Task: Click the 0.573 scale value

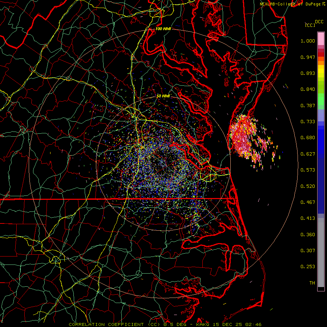Action: (x=308, y=170)
